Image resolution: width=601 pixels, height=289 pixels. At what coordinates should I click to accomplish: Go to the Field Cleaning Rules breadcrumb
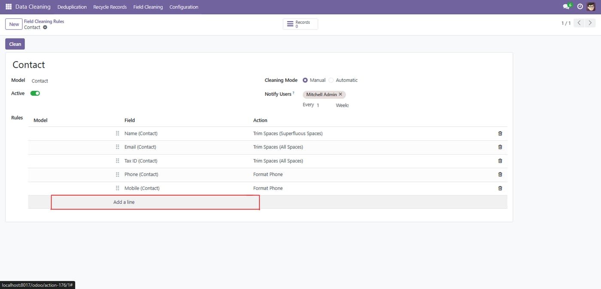coord(44,21)
